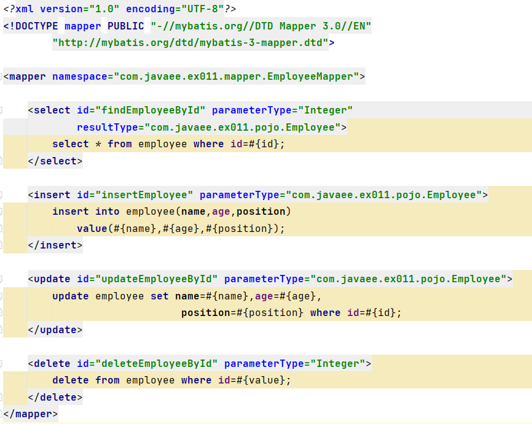Screen dimensions: 532x424
Task: Click "Integer" parameterType in the delete tag
Action: (x=338, y=364)
